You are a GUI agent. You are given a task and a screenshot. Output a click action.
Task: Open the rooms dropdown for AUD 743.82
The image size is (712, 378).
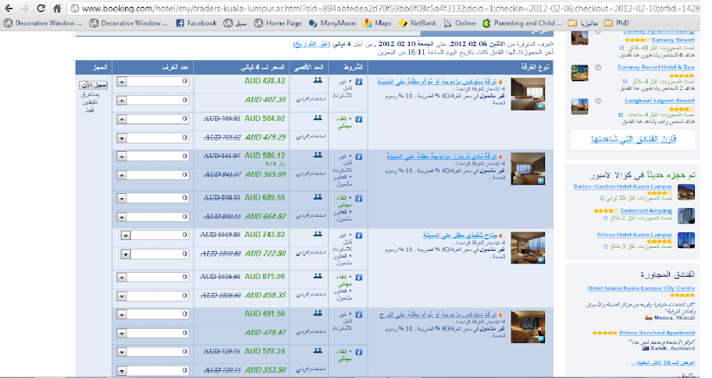[x=126, y=235]
